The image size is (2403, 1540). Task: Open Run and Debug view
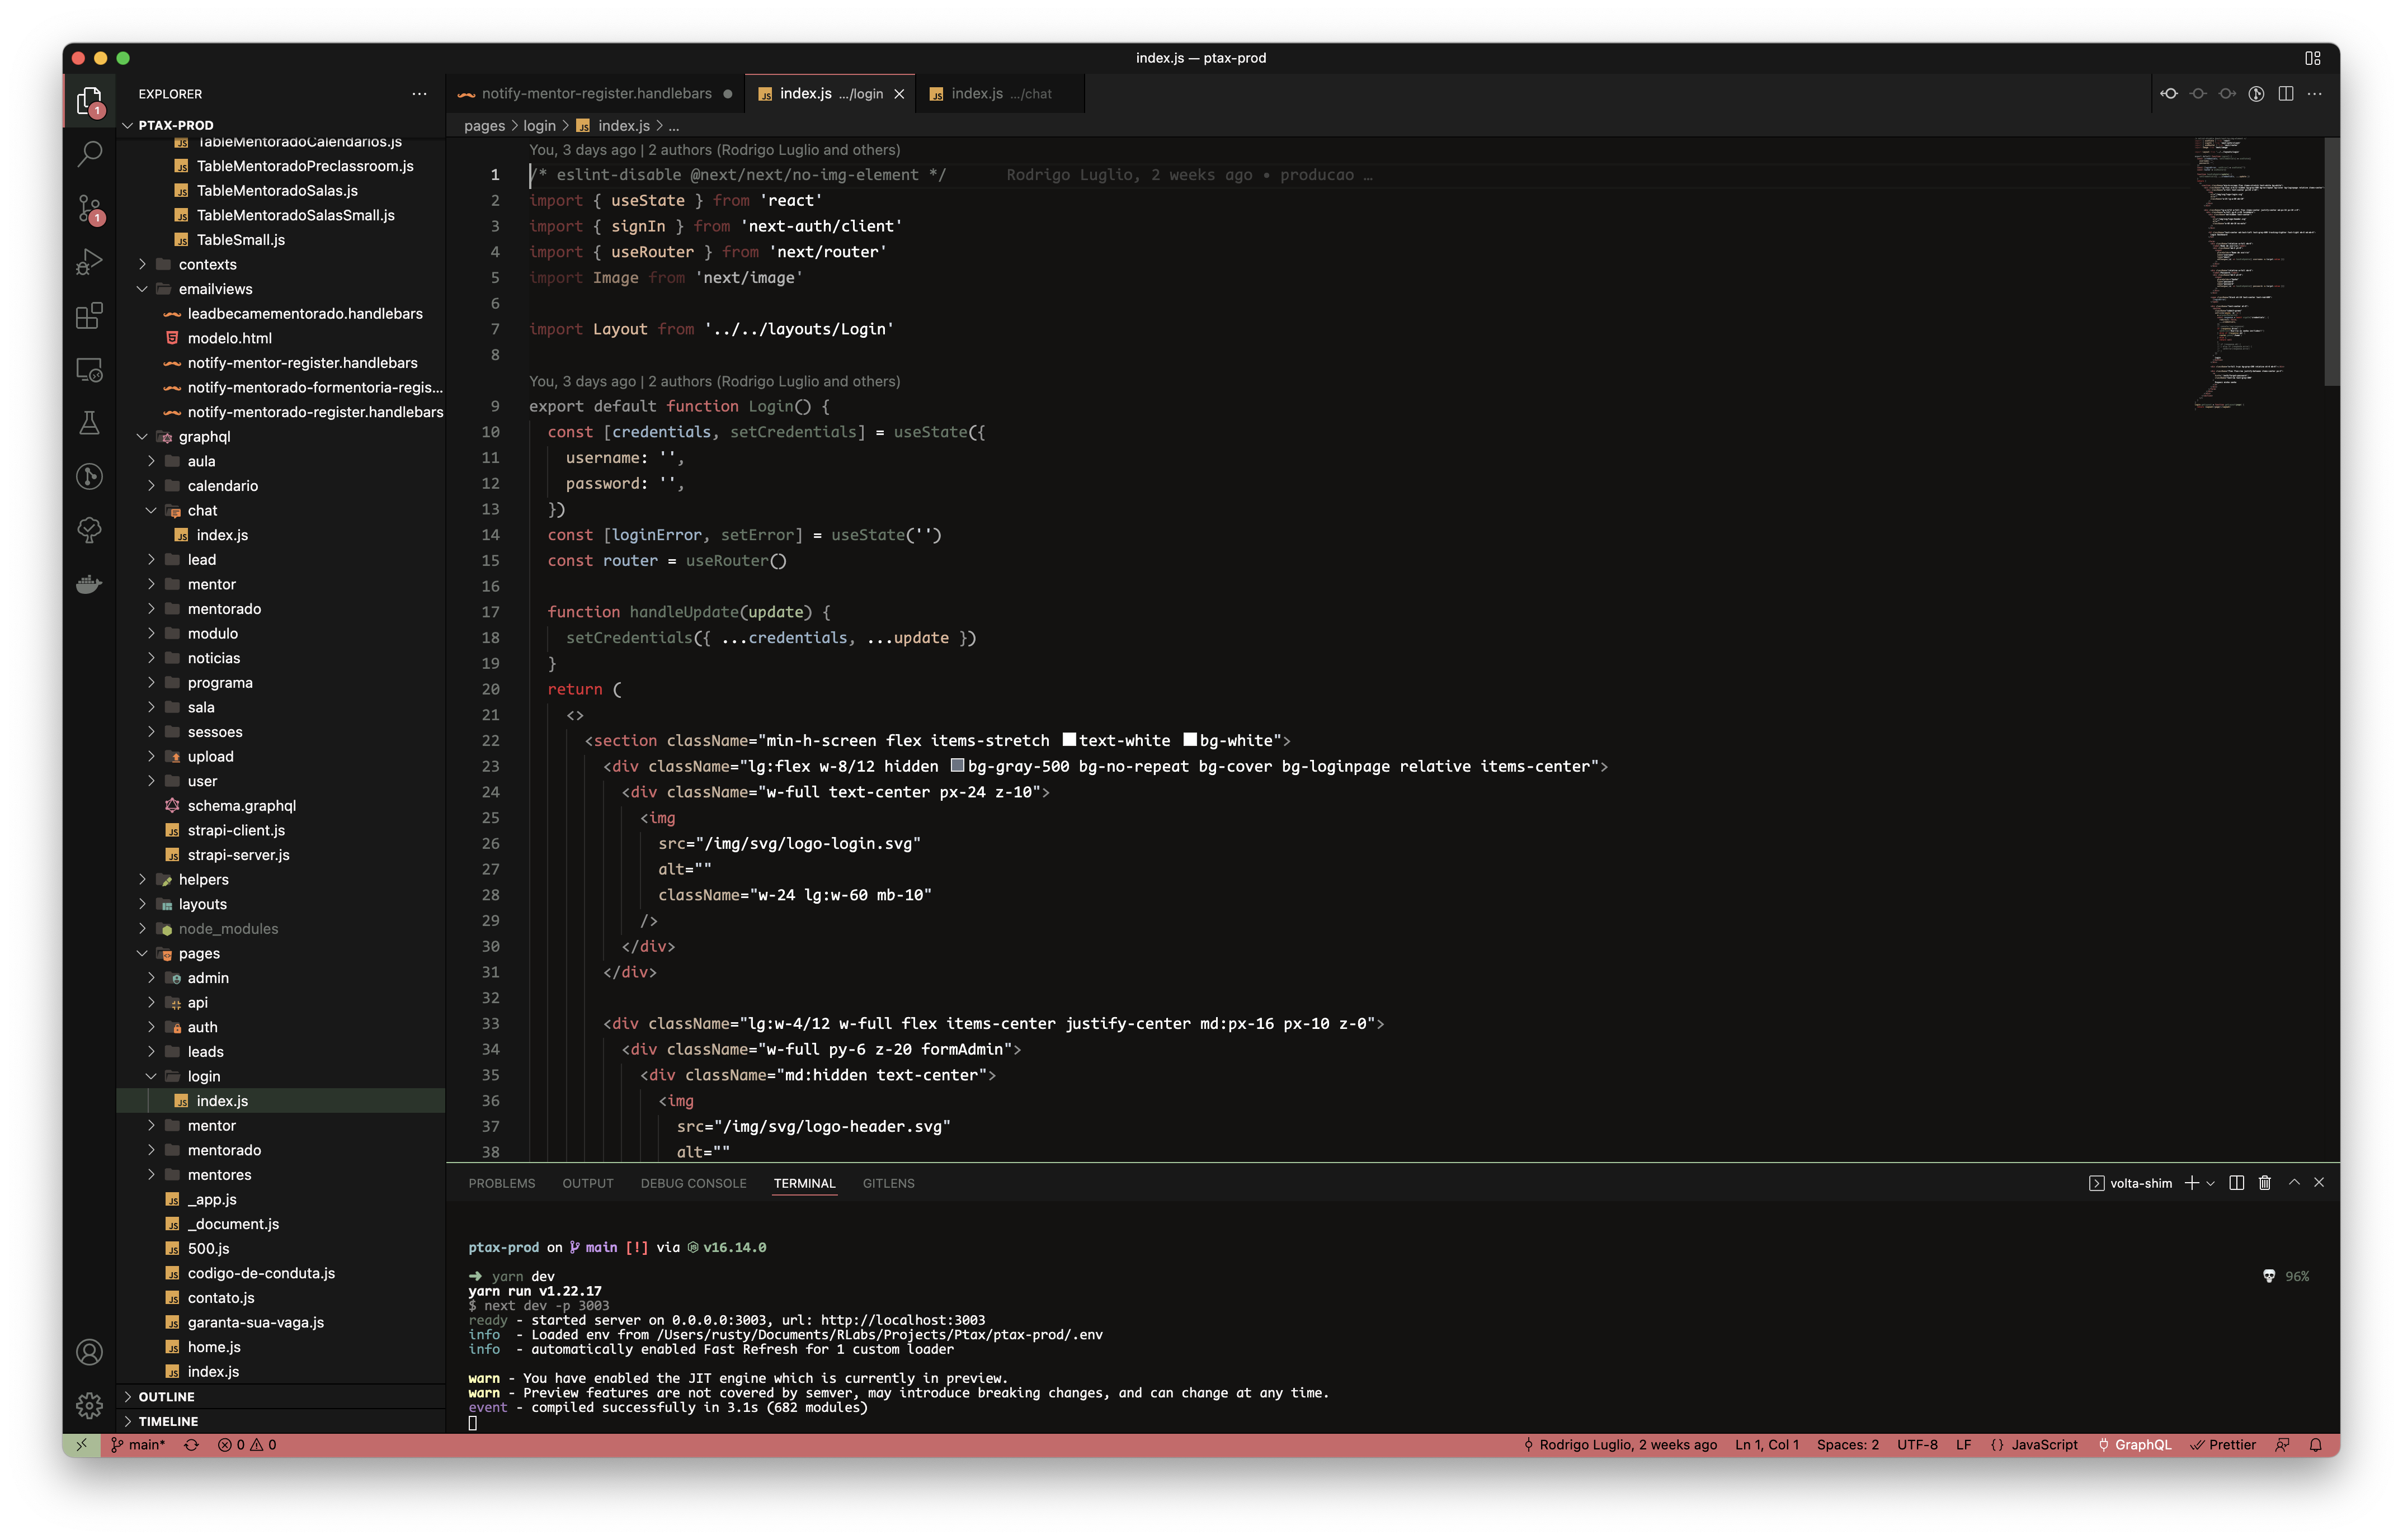(x=90, y=262)
